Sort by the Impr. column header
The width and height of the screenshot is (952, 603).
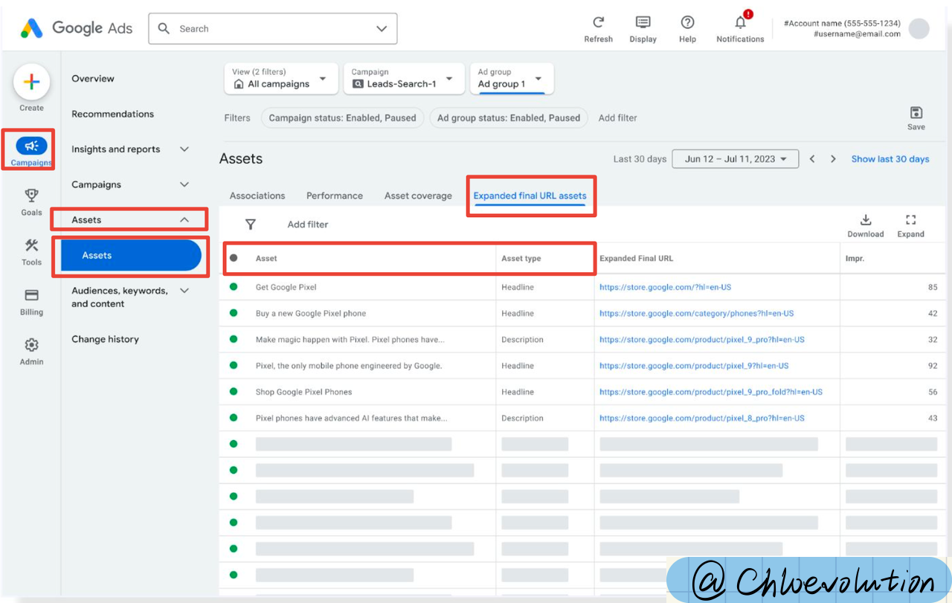[x=855, y=259]
